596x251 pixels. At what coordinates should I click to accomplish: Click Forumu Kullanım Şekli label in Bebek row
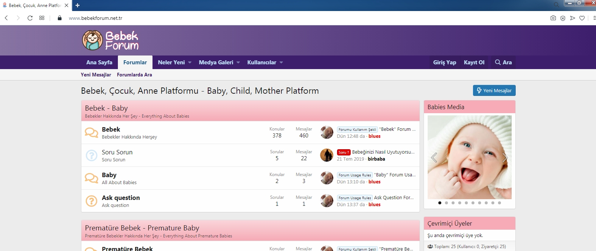tap(357, 130)
